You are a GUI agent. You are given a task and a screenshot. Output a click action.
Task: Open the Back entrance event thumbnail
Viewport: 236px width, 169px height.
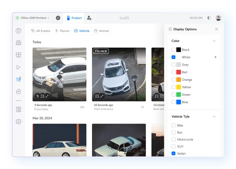click(x=158, y=74)
